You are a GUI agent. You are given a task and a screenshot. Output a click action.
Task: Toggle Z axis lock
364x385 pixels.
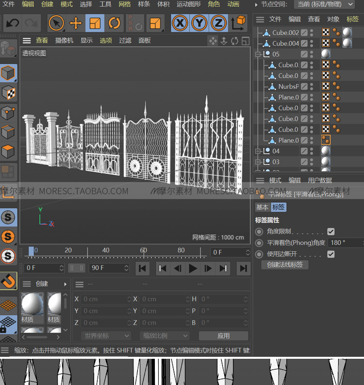tap(219, 23)
